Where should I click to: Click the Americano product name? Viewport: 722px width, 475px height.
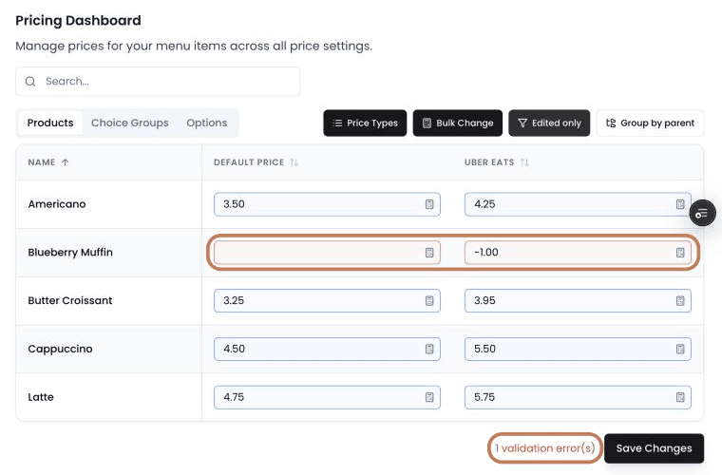pos(57,204)
